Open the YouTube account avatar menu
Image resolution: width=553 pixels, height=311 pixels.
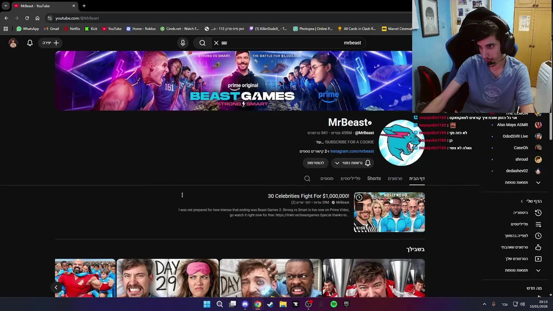pyautogui.click(x=13, y=43)
